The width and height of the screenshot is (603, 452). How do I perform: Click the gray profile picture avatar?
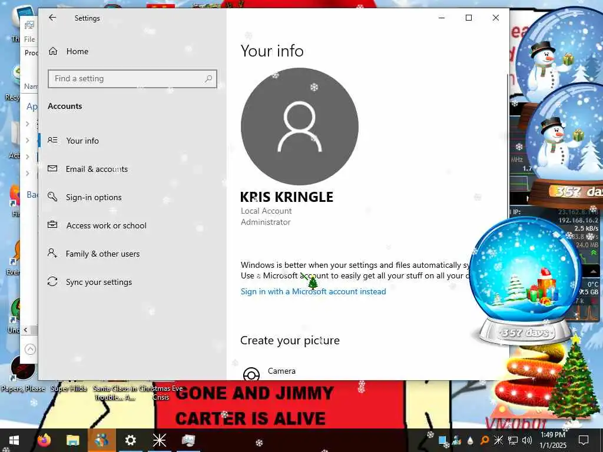(x=300, y=127)
